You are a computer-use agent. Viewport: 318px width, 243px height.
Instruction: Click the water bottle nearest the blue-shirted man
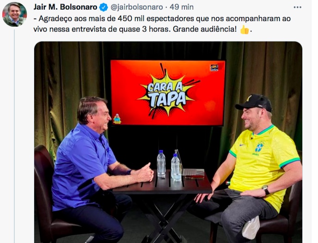161,164
